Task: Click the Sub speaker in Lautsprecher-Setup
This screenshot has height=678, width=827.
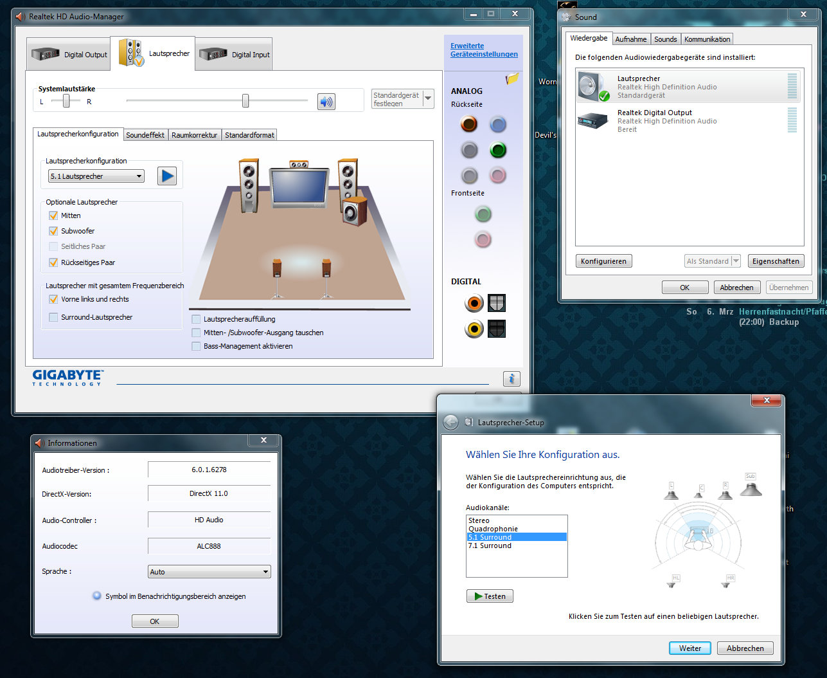Action: [x=751, y=485]
